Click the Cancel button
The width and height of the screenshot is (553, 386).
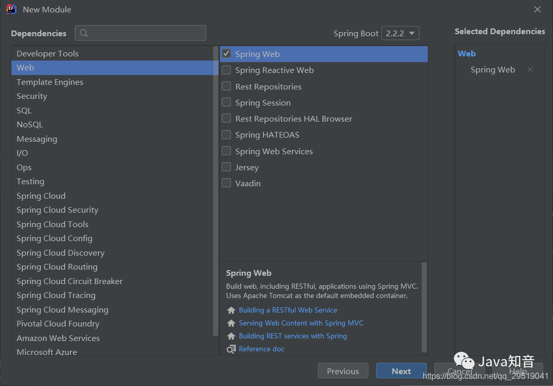tap(459, 371)
